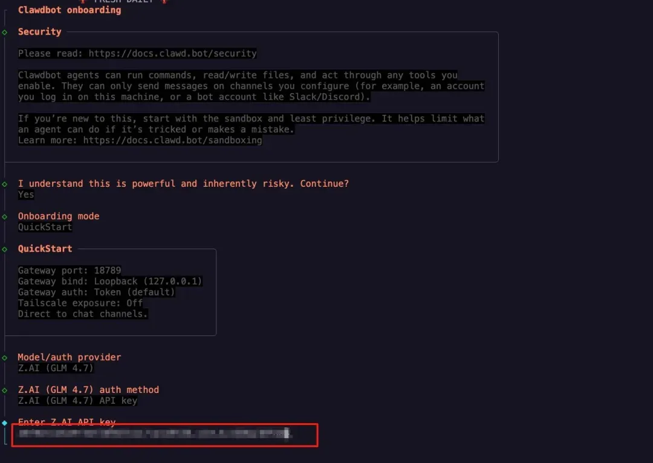This screenshot has width=653, height=463.
Task: Click the "Clawdbot onboarding" title
Action: pos(70,10)
